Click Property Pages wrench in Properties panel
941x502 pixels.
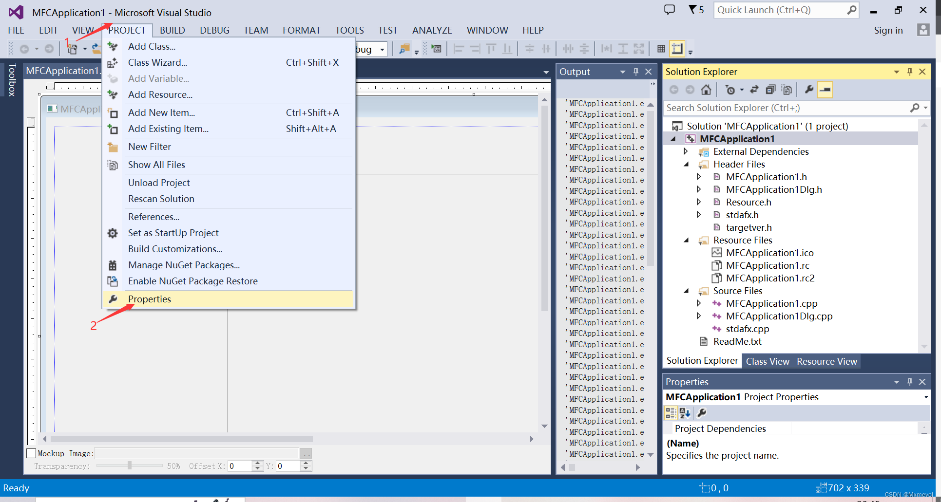point(702,413)
